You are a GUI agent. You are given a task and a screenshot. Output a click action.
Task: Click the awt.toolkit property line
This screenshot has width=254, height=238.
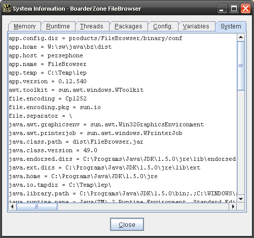click(76, 90)
